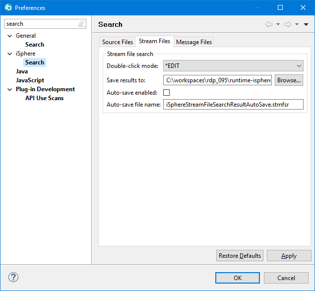Click the forward navigation arrow icon
Screen dimensions: 315x291
tap(288, 24)
